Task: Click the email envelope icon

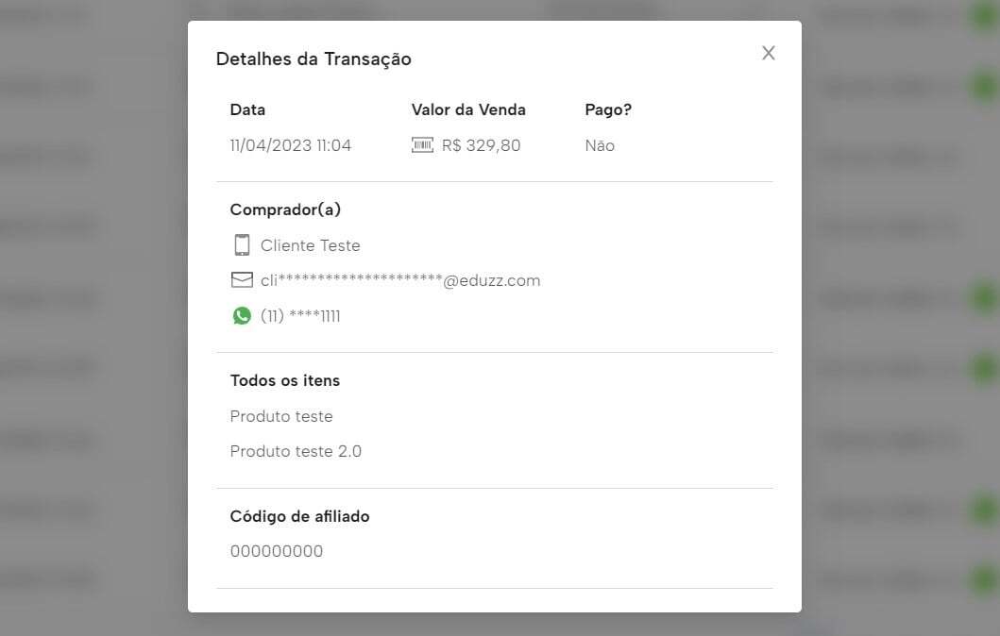Action: click(x=242, y=280)
